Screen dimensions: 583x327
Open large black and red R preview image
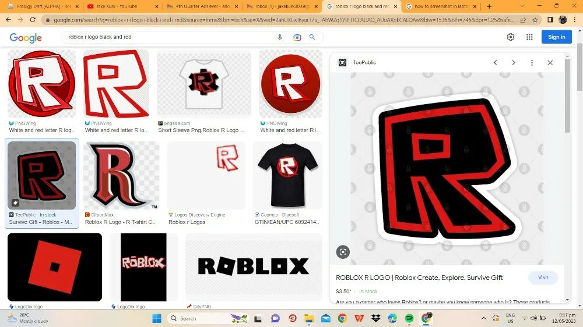click(x=447, y=168)
